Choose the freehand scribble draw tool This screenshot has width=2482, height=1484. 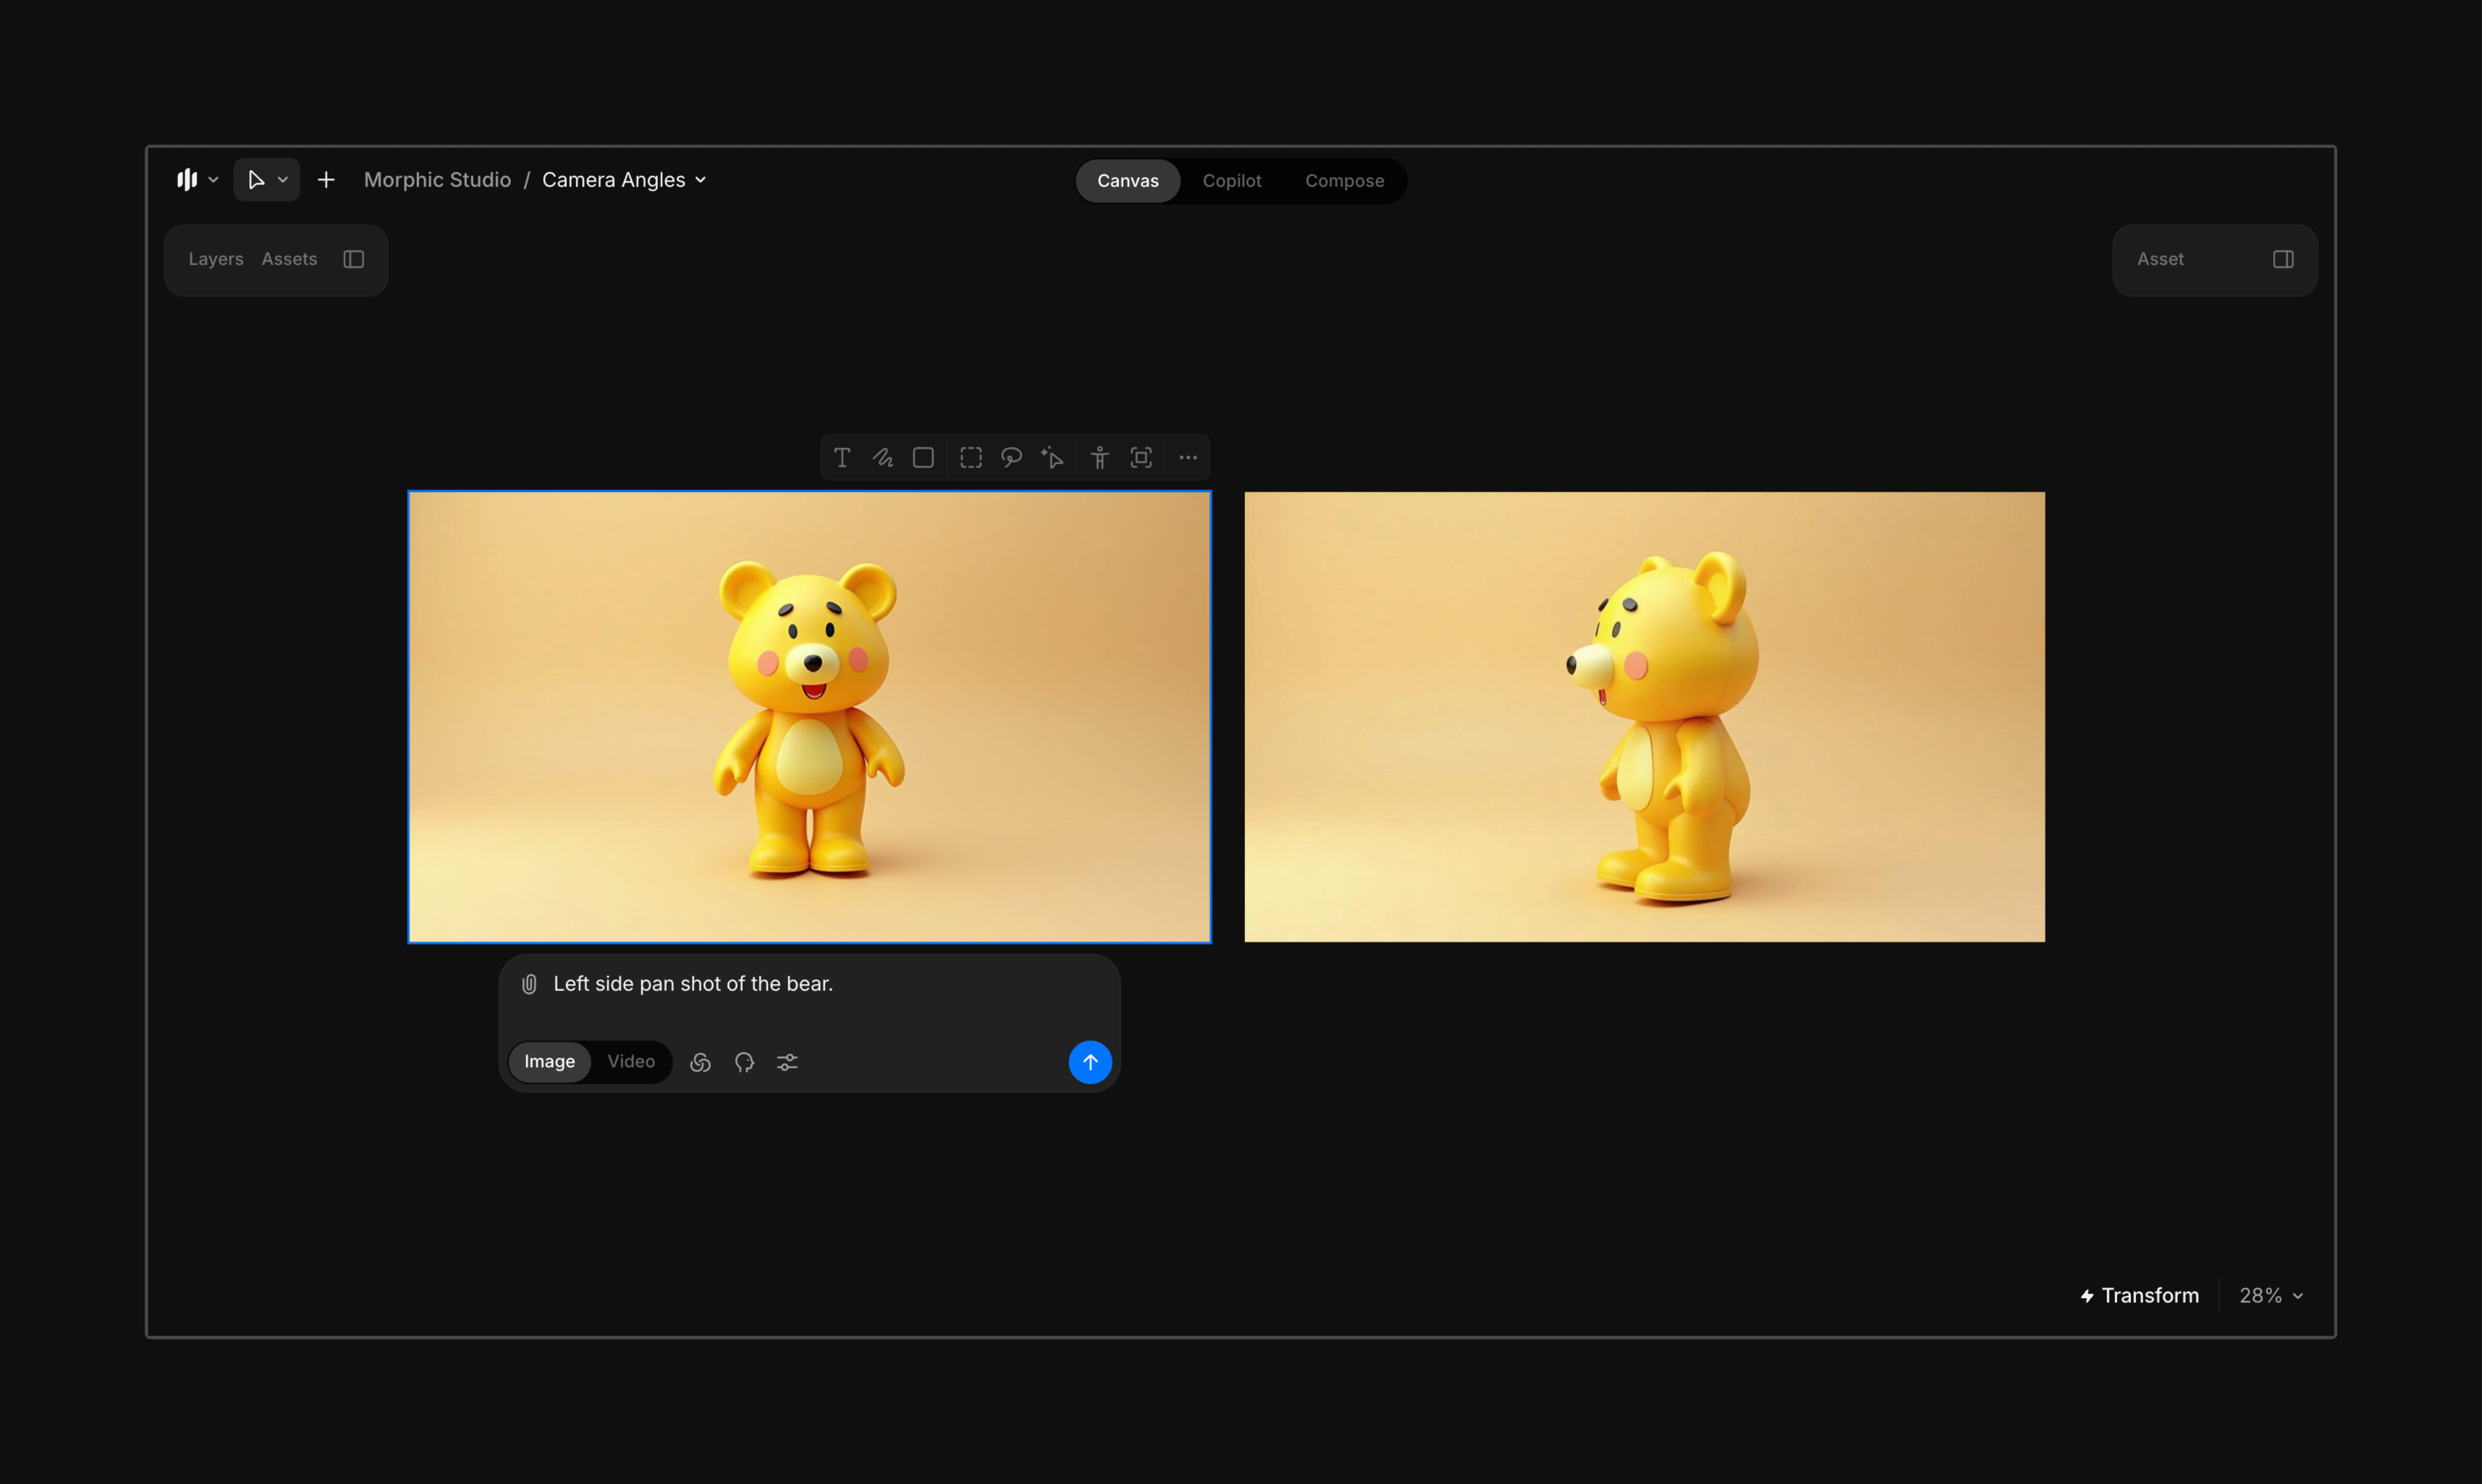[882, 458]
